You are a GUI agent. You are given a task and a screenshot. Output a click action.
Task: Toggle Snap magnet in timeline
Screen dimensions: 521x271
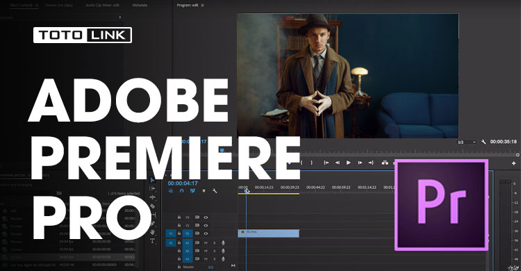(181, 191)
